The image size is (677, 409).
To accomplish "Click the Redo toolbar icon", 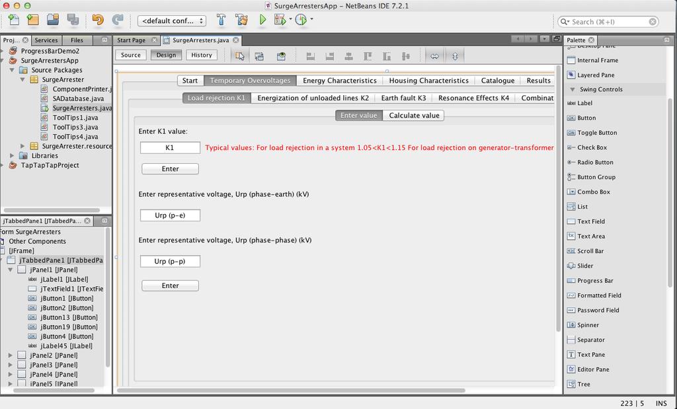I will (118, 20).
